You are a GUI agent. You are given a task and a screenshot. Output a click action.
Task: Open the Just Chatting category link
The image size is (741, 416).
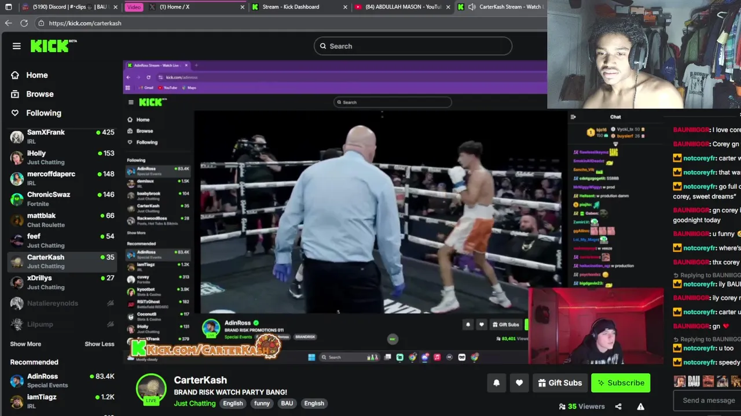[x=195, y=403]
